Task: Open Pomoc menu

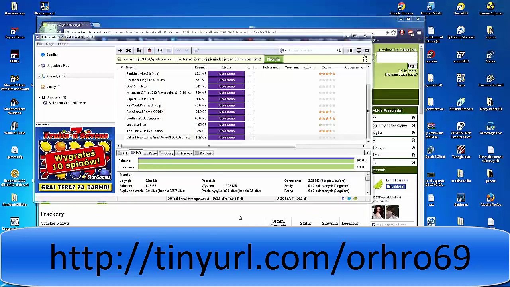Action: (x=63, y=44)
